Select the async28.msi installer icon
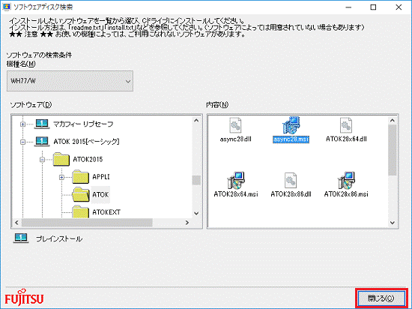Image resolution: width=412 pixels, height=309 pixels. (x=291, y=125)
